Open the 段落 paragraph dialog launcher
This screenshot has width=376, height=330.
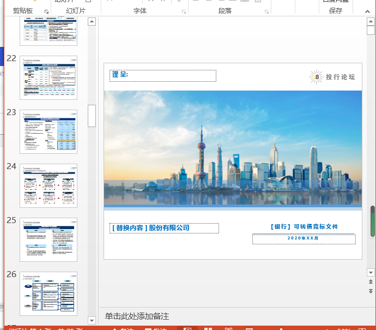266,11
